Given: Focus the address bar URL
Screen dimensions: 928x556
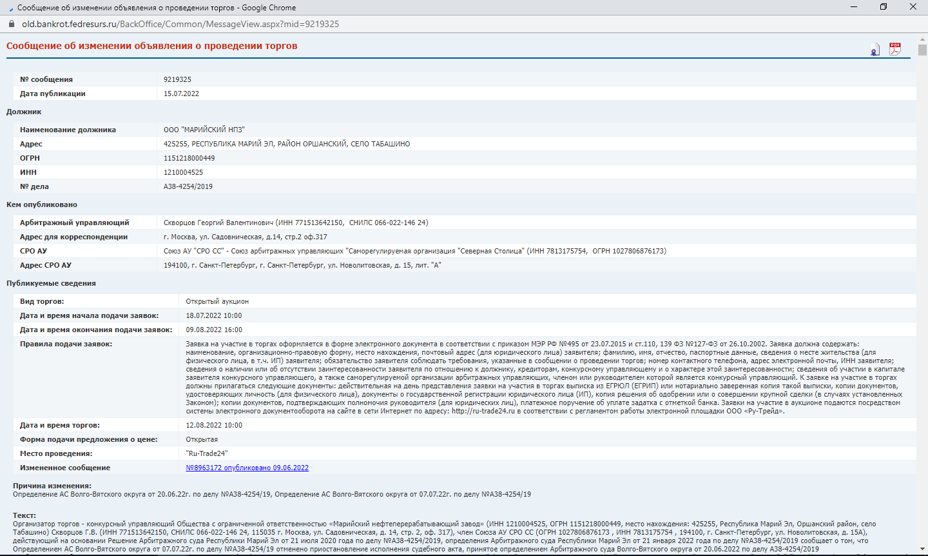Looking at the screenshot, I should 180,24.
